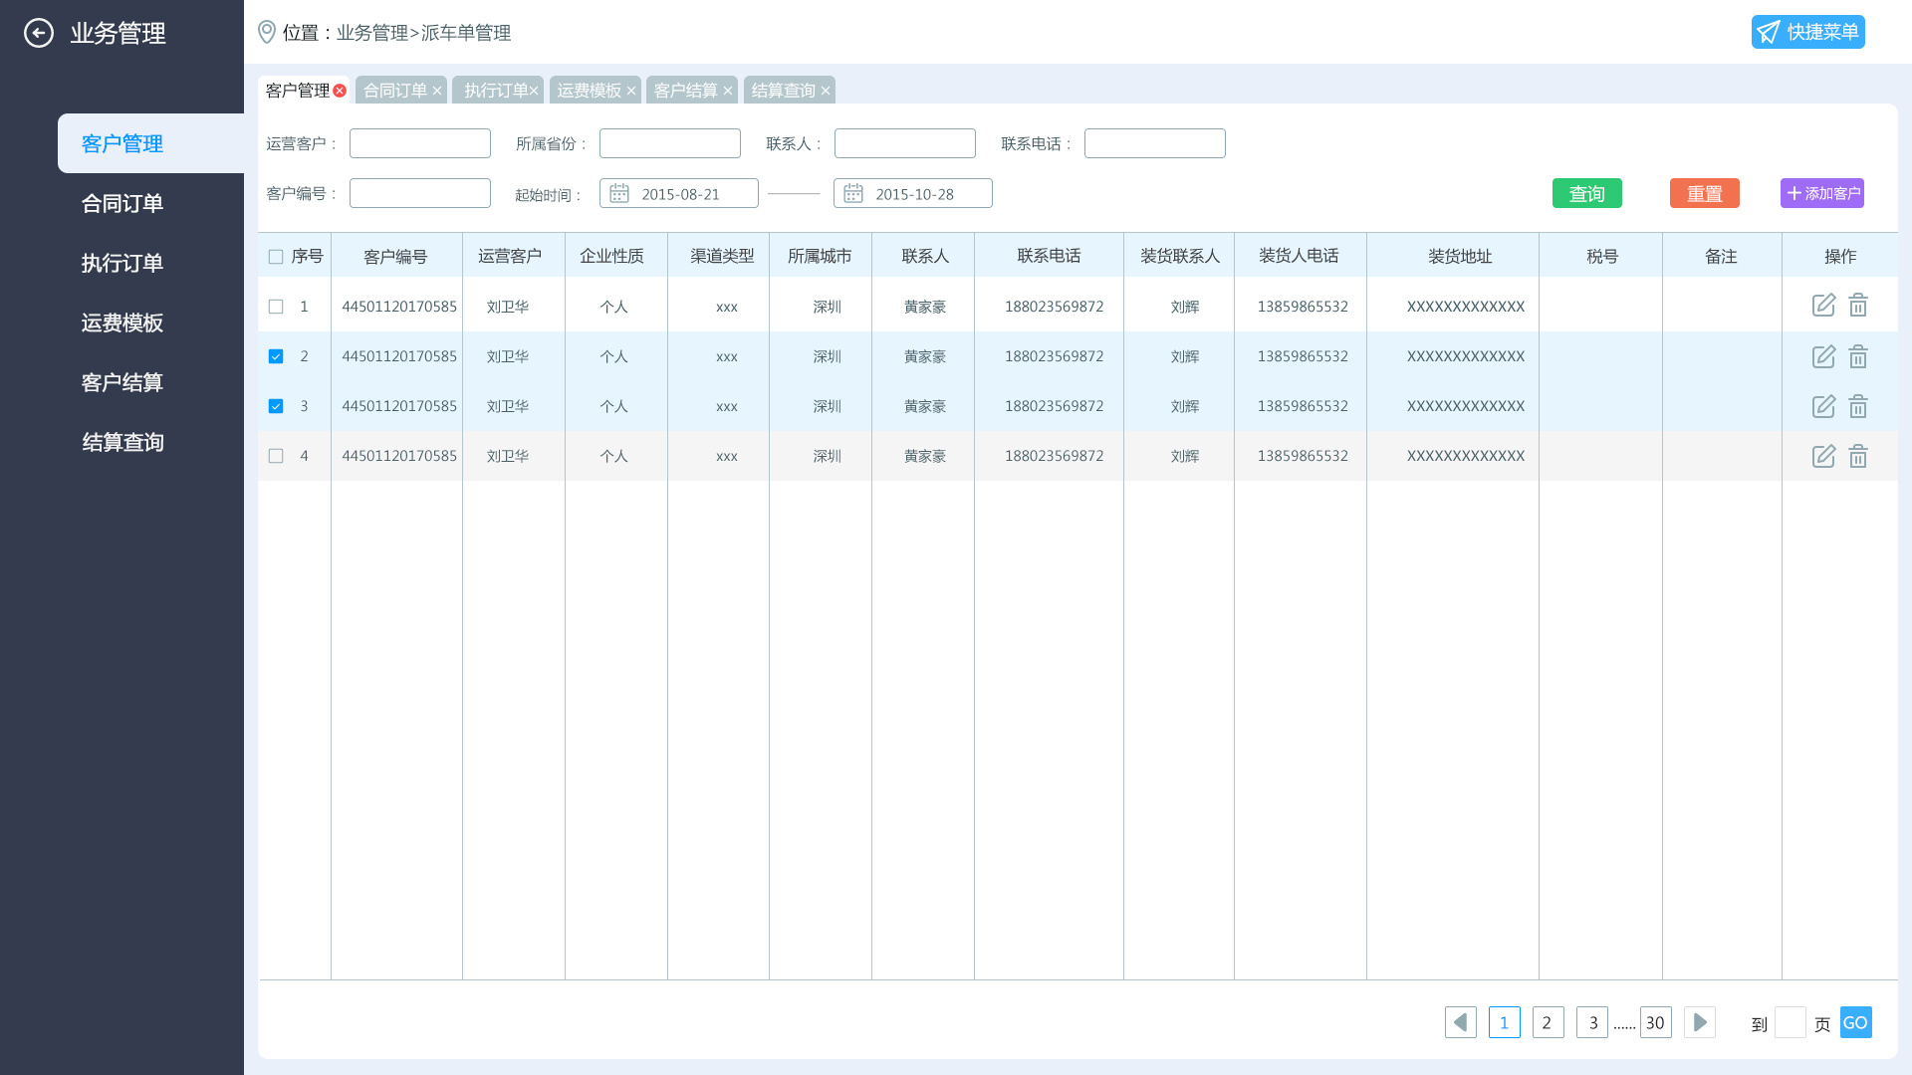Click the 运营客户 input field

tap(419, 143)
